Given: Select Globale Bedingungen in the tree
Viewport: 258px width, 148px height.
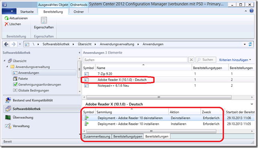Looking at the screenshot, I should click(x=33, y=90).
